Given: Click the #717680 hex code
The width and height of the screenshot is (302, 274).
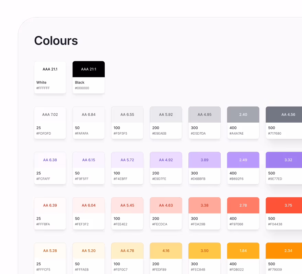Looking at the screenshot, I should click(x=275, y=134).
